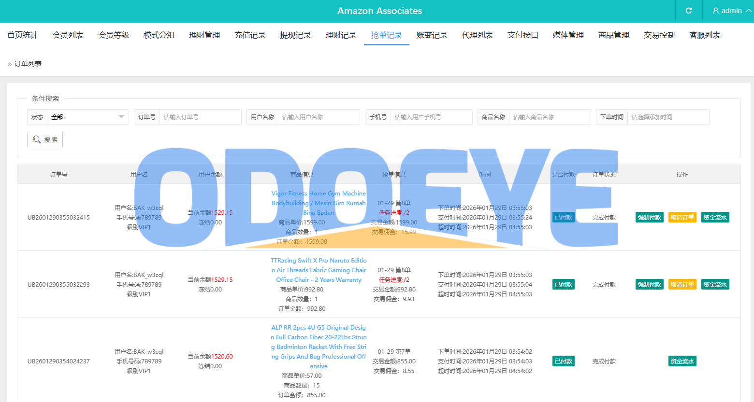Viewport: 754px width, 402px height.
Task: Navigate to the 客服列表 tab
Action: [x=704, y=35]
